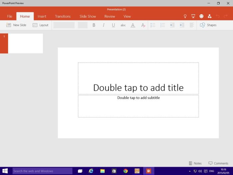Apply numbered list formatting
The image size is (233, 175).
[x=162, y=25]
